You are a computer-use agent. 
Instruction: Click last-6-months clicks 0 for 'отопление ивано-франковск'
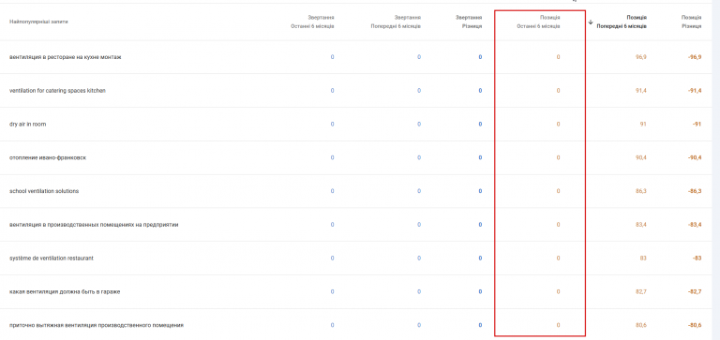[333, 157]
